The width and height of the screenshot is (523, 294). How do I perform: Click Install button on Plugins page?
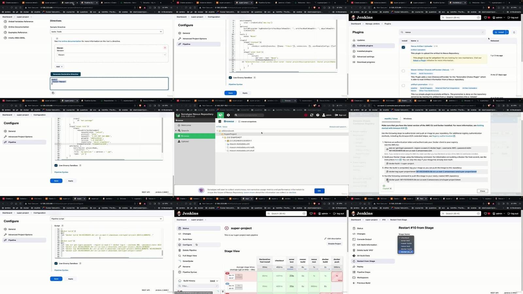499,32
